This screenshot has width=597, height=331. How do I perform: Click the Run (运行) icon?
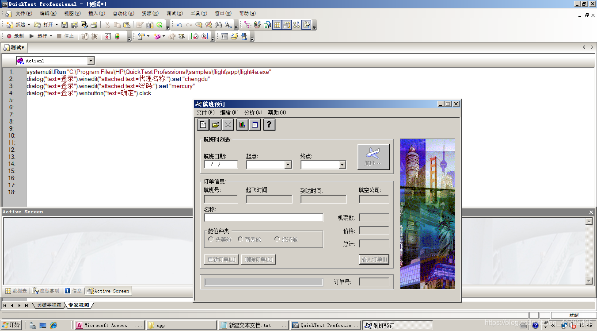[x=31, y=36]
